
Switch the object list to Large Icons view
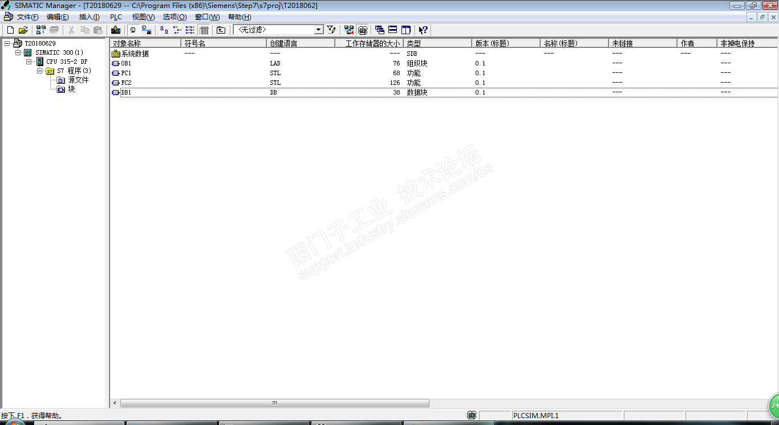point(164,30)
